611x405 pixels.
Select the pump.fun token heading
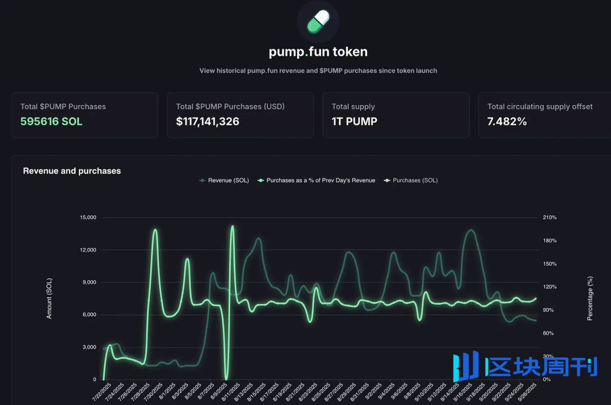(x=318, y=51)
